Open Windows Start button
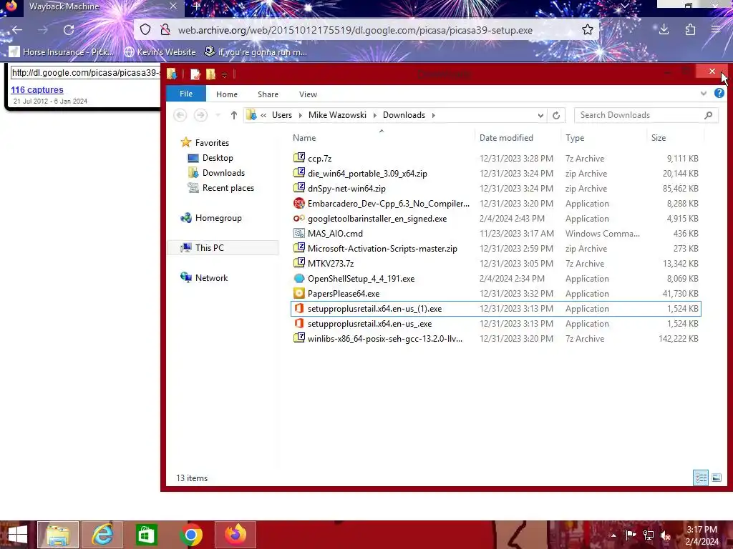 [17, 535]
